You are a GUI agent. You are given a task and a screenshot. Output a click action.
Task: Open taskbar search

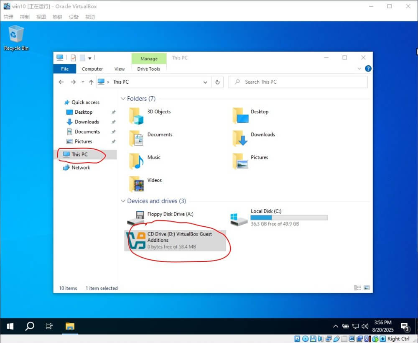[30, 326]
